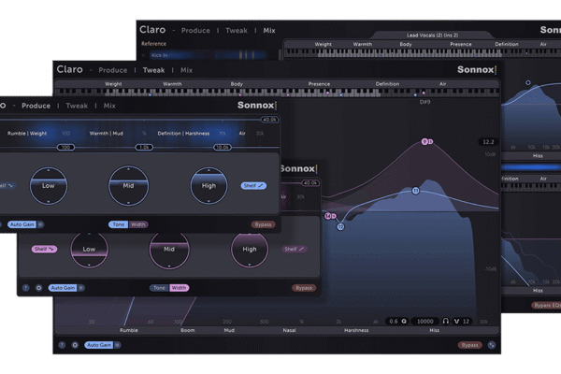Click the blue Mid band knob
561x374 pixels.
(128, 186)
